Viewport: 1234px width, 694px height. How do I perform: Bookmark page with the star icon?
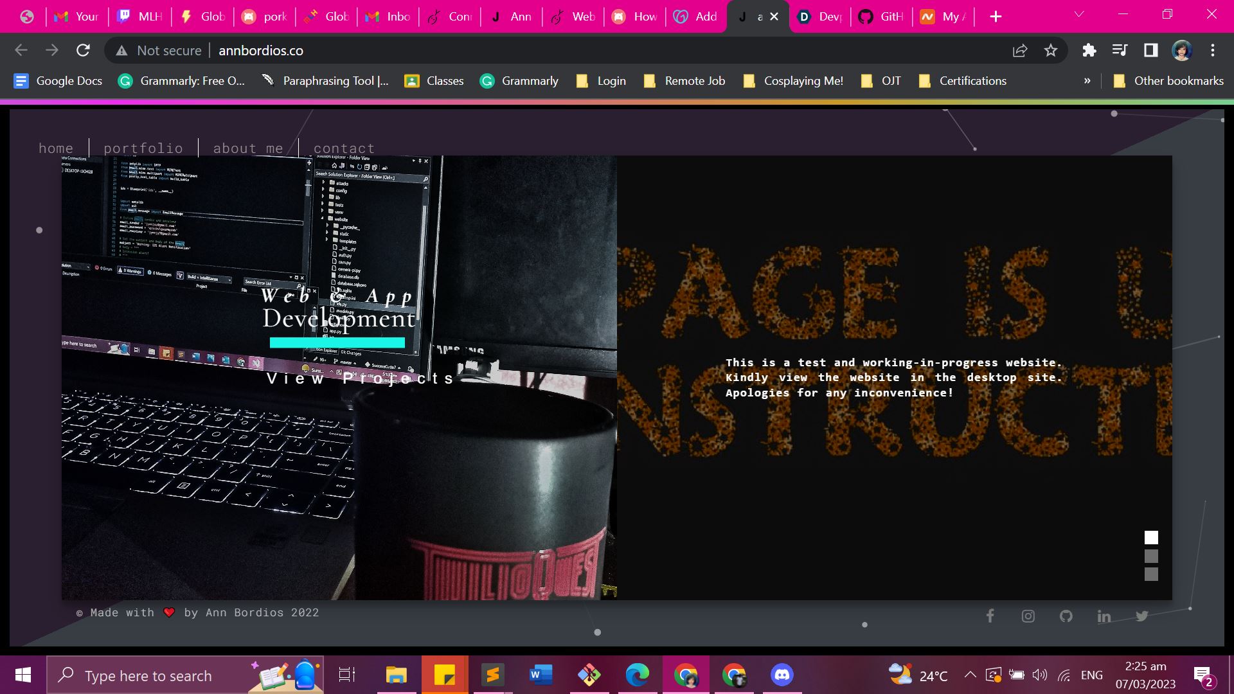point(1050,51)
